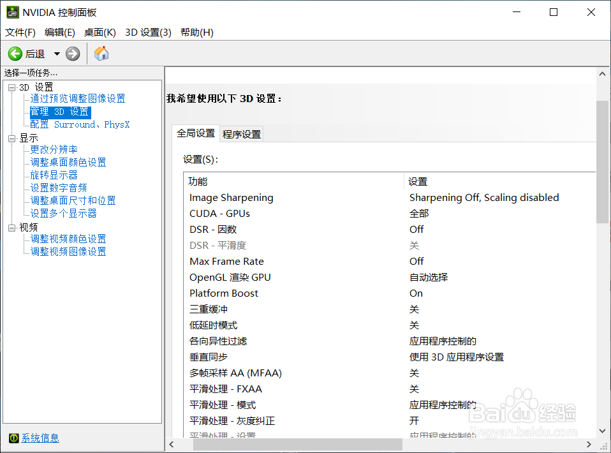
Task: Open 调整桌面颜色设置 task
Action: click(68, 163)
